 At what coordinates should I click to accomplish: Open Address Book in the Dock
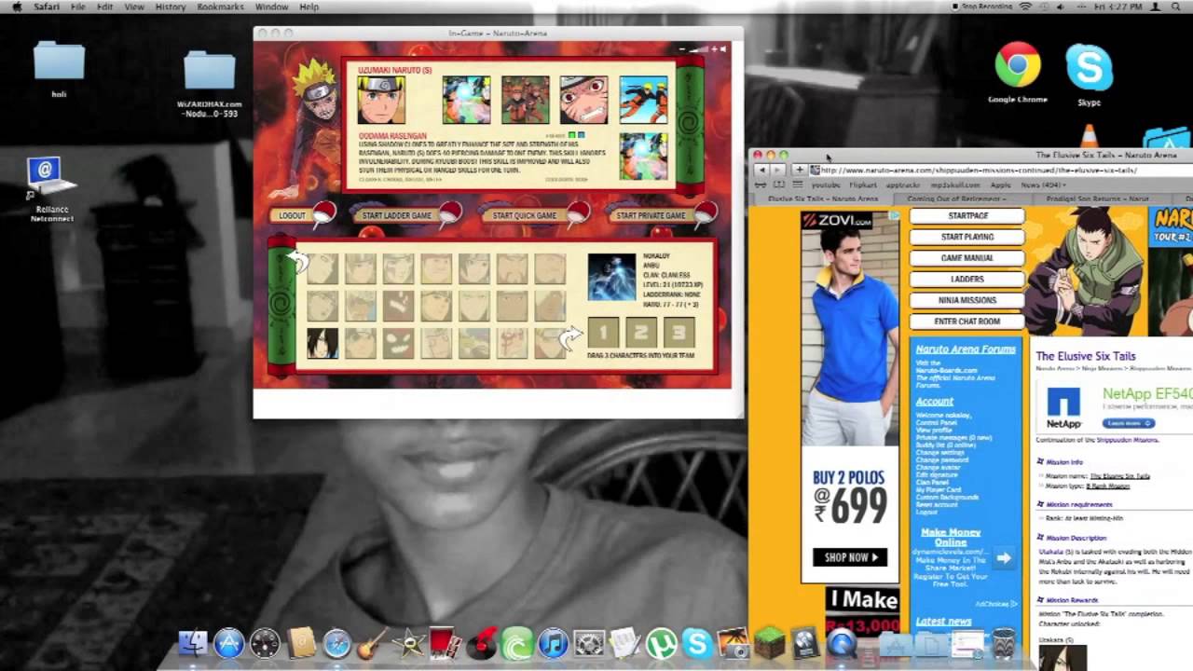click(x=302, y=643)
